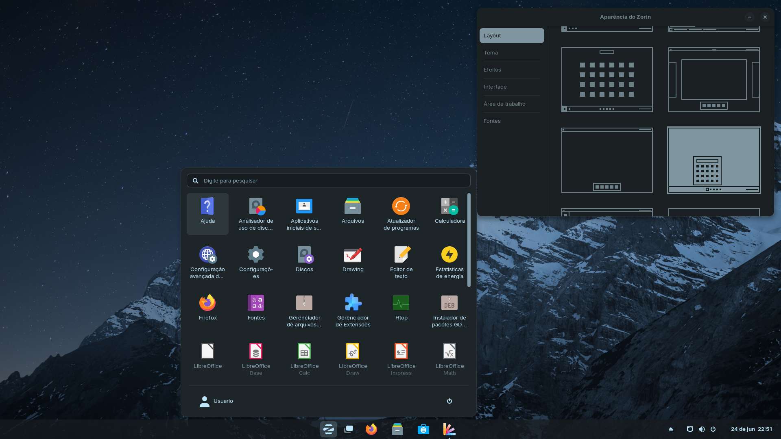This screenshot has height=439, width=781.
Task: Open Configuração avançada de rede
Action: click(x=207, y=262)
